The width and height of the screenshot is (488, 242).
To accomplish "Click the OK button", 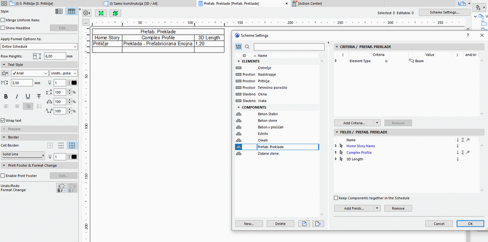I will coord(470,223).
